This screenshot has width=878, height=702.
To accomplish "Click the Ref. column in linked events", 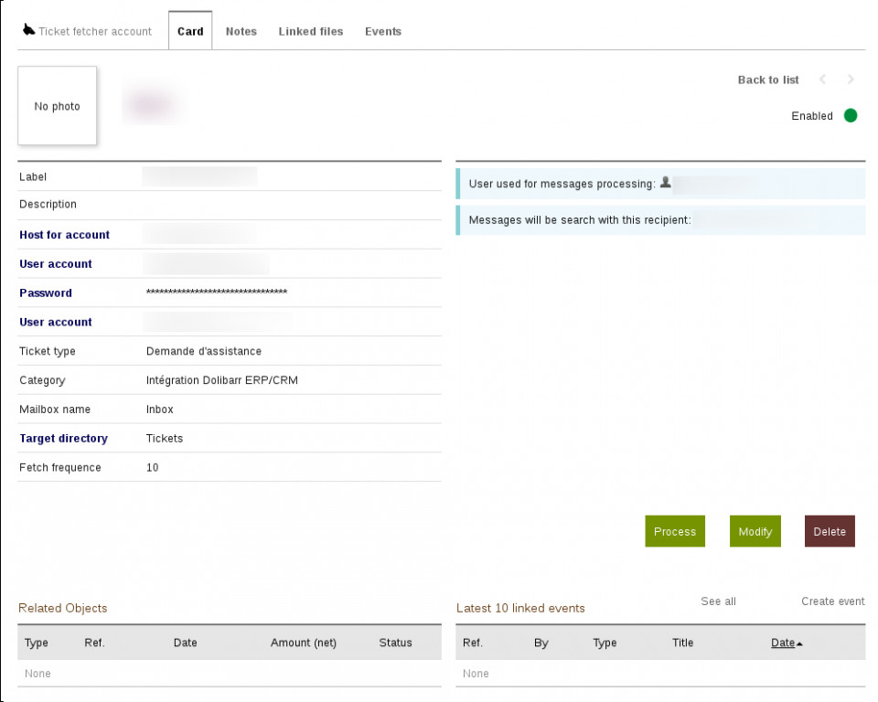I will pyautogui.click(x=473, y=643).
